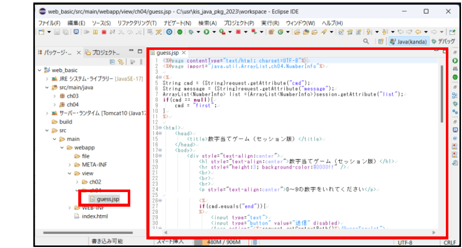The height and width of the screenshot is (248, 462).
Task: Click the search magnifier icon in toolbar
Action: click(366, 42)
